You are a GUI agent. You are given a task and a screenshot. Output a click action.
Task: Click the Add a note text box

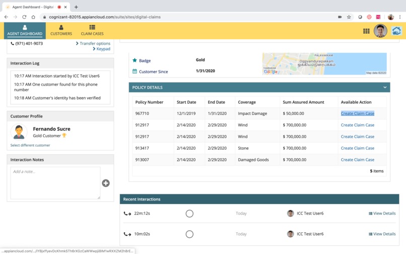(55, 183)
